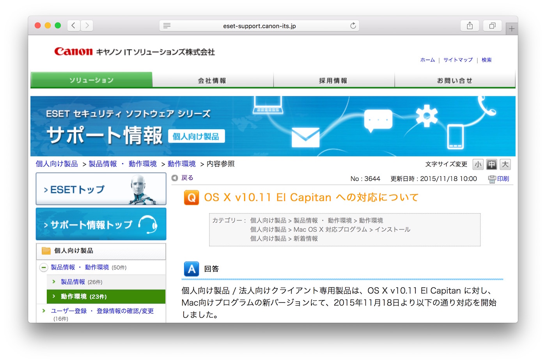Click the address bar showing eset-support.canon-its.jp
The height and width of the screenshot is (363, 546).
(259, 26)
